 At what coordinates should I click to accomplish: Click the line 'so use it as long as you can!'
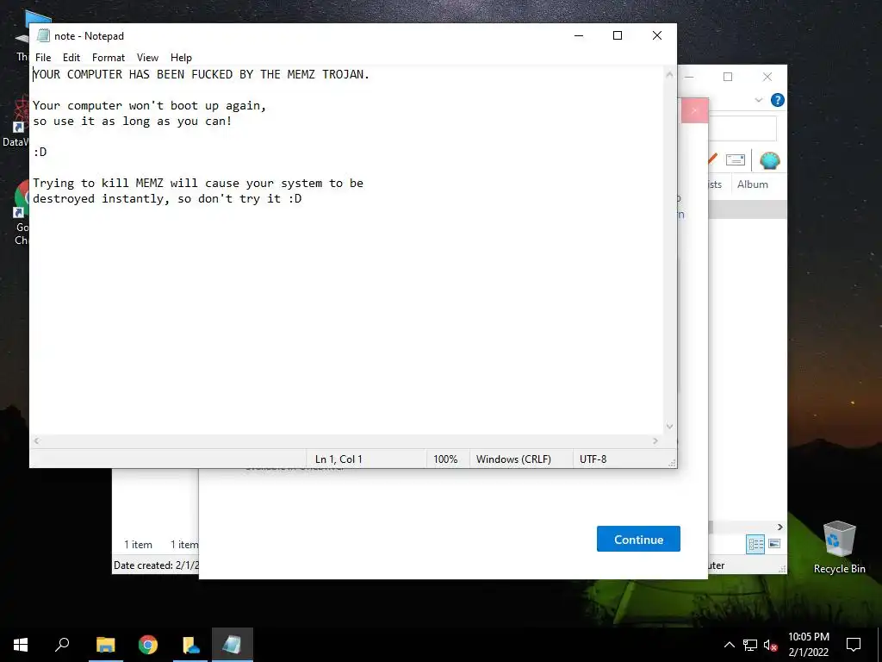[x=132, y=121]
